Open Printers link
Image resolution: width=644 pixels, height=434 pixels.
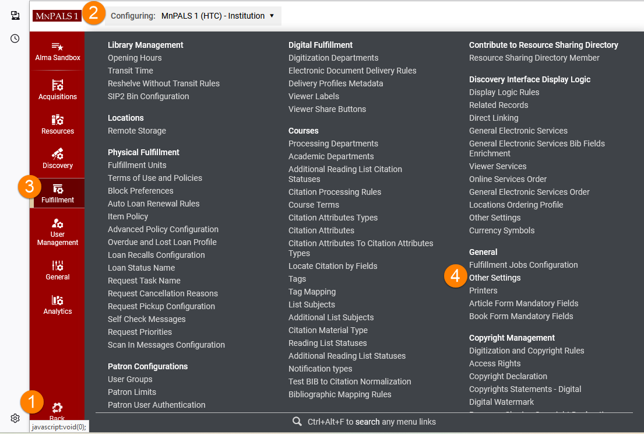pos(483,290)
